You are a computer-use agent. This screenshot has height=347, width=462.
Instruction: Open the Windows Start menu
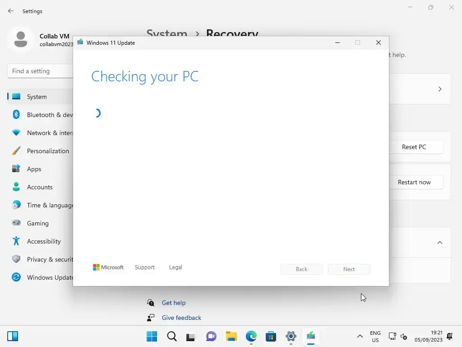point(152,336)
